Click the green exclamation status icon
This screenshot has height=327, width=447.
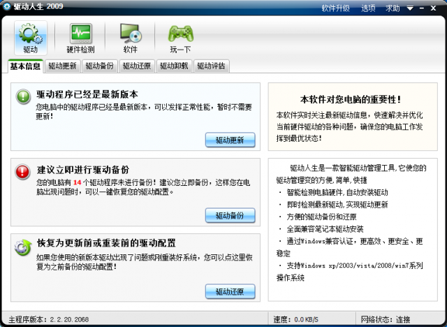click(x=23, y=96)
